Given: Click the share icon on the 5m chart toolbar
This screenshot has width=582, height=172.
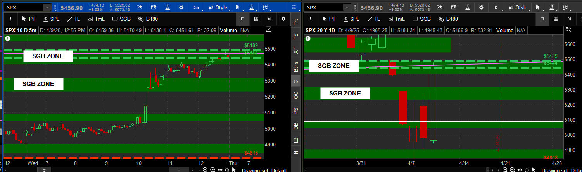Looking at the screenshot, I should coord(139,7).
